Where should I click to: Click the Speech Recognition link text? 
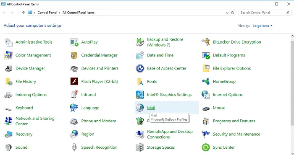click(x=99, y=147)
